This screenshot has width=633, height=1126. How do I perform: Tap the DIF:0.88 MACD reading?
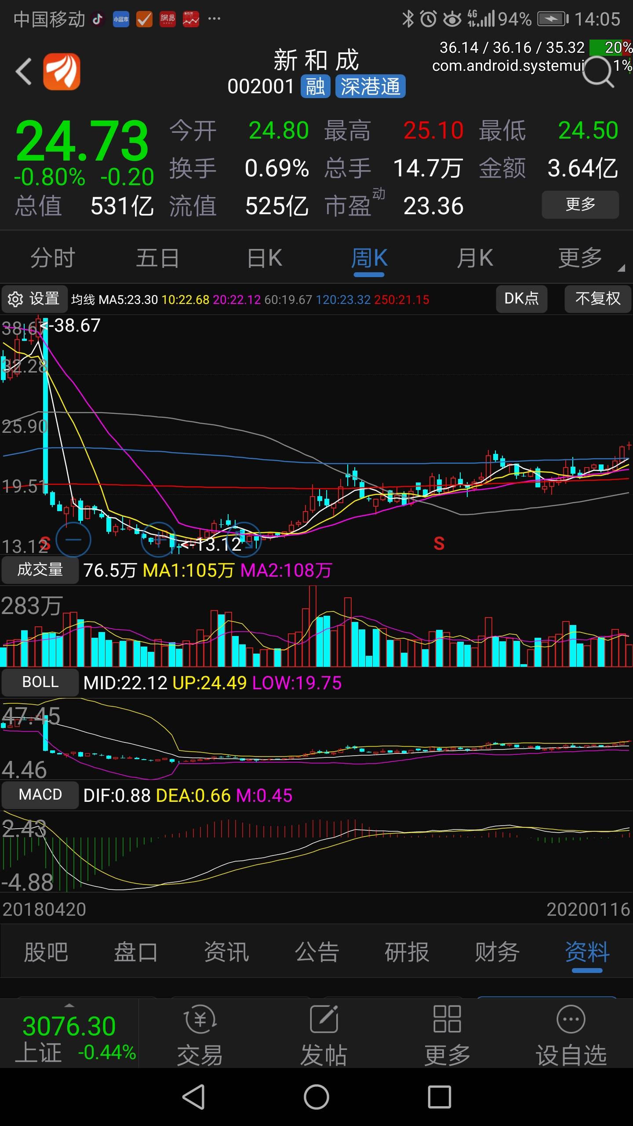(x=117, y=796)
